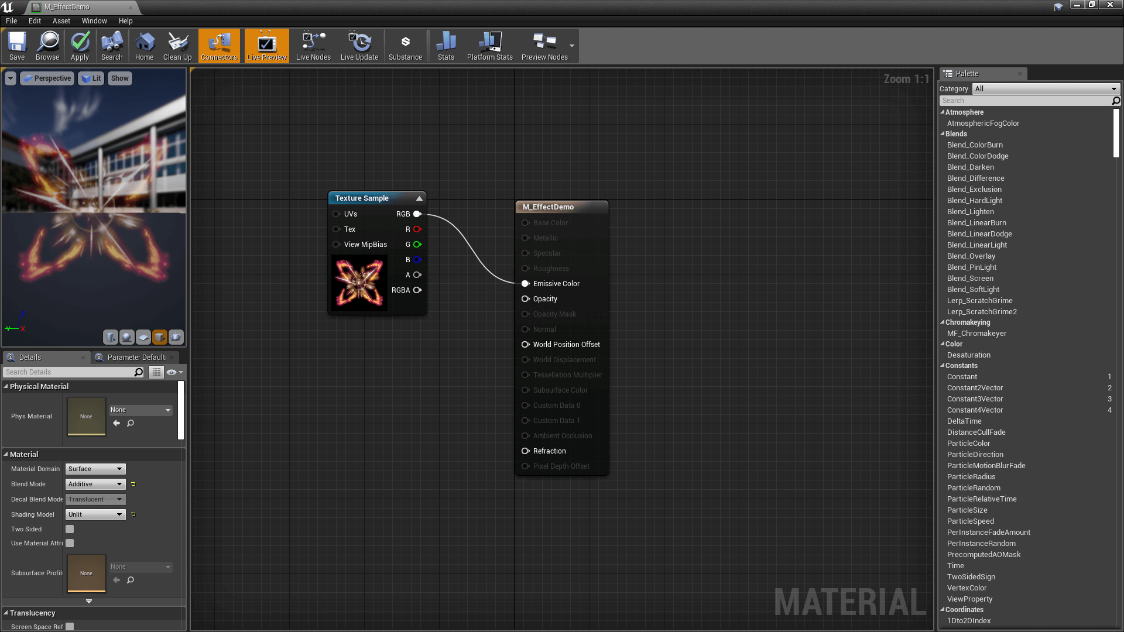
Task: Click the Live Preview toggle icon
Action: (x=266, y=43)
